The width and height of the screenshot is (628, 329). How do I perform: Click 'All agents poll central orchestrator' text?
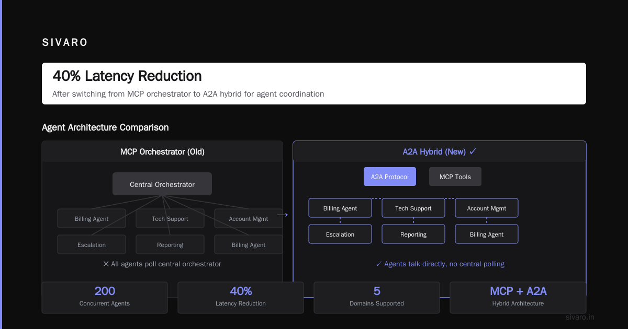point(166,264)
